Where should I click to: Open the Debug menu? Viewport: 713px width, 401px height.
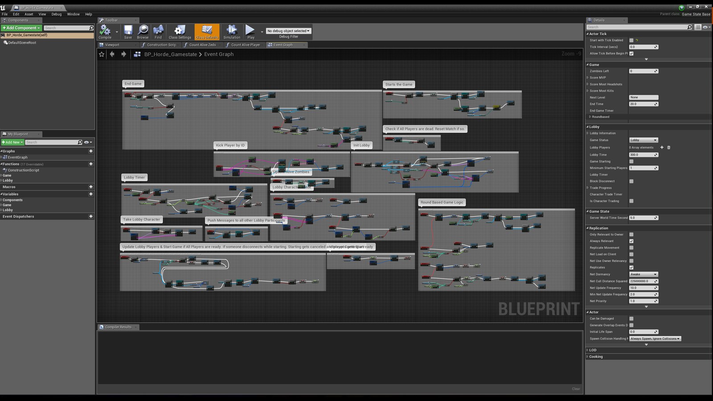[56, 14]
